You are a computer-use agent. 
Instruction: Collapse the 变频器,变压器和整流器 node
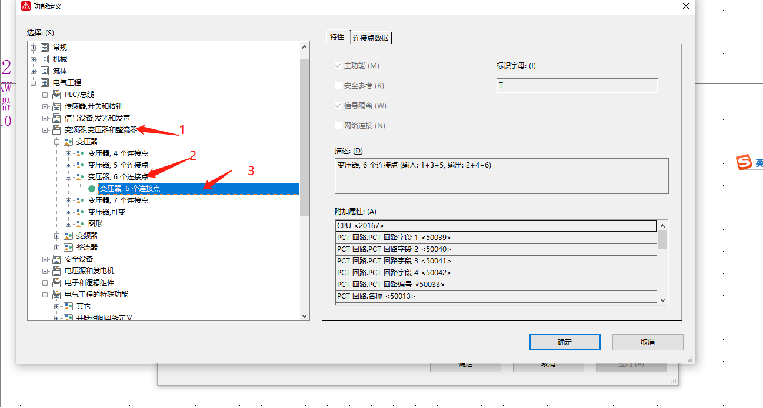[45, 130]
